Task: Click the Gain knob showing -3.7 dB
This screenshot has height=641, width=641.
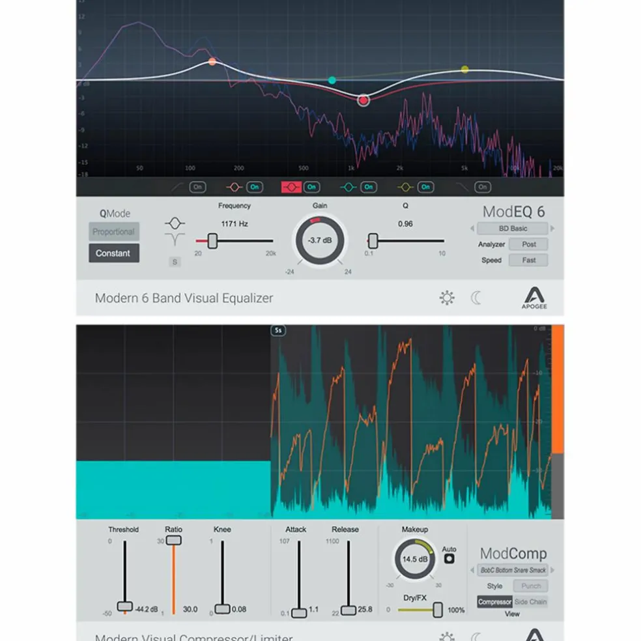Action: (320, 240)
